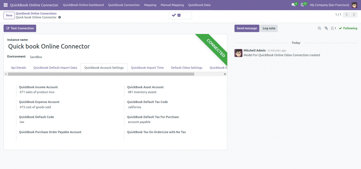Open the apps grid menu
Viewport: 361px width, 169px height.
5,5
